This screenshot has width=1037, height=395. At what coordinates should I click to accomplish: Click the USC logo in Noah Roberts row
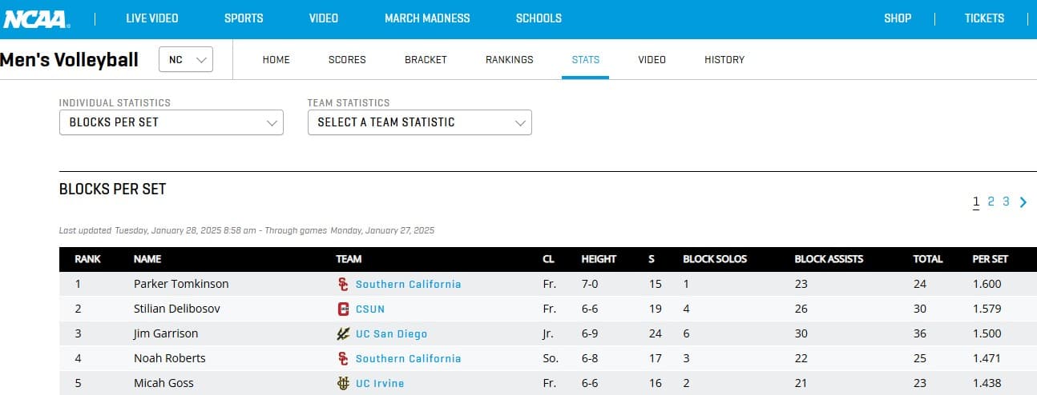click(343, 358)
